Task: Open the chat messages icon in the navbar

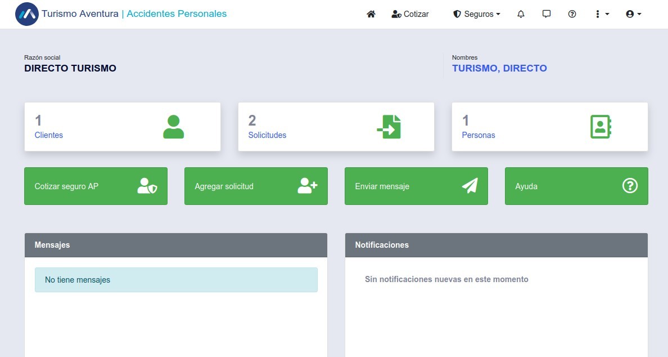Action: [x=547, y=14]
